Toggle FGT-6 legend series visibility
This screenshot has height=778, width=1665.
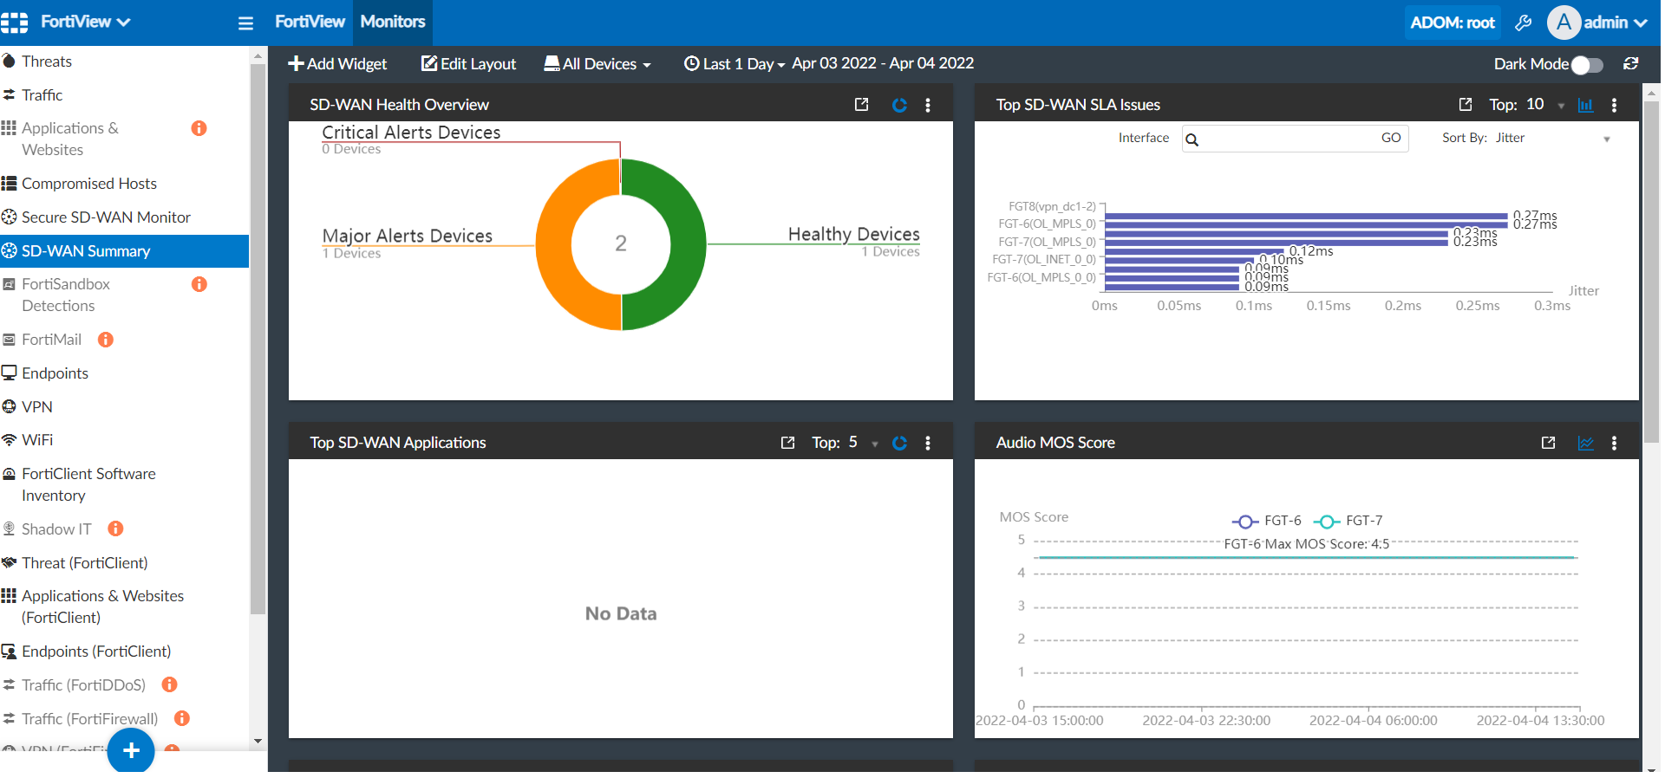(x=1267, y=521)
